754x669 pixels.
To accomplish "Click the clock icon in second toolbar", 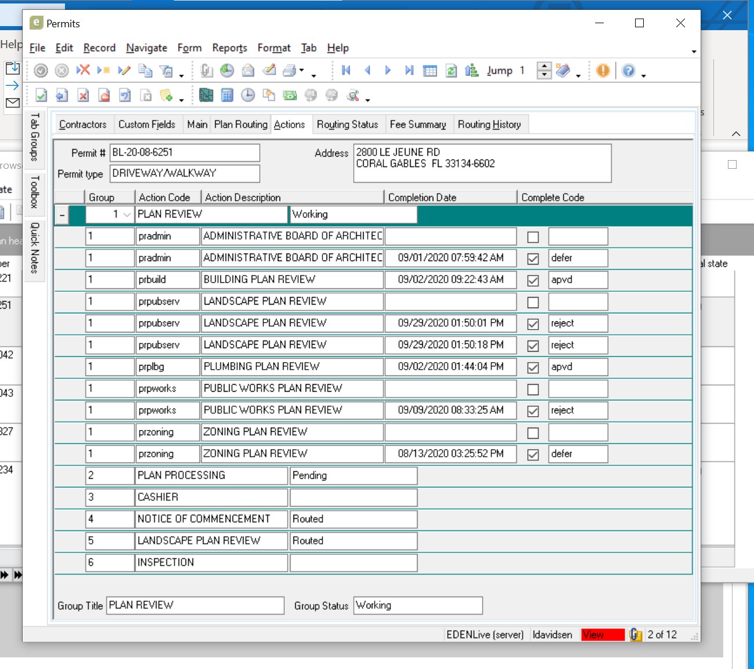I will coord(248,95).
